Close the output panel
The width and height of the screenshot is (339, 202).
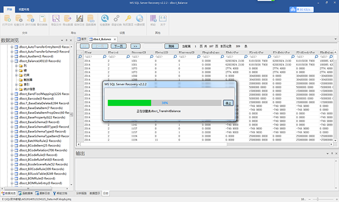pyautogui.click(x=336, y=154)
